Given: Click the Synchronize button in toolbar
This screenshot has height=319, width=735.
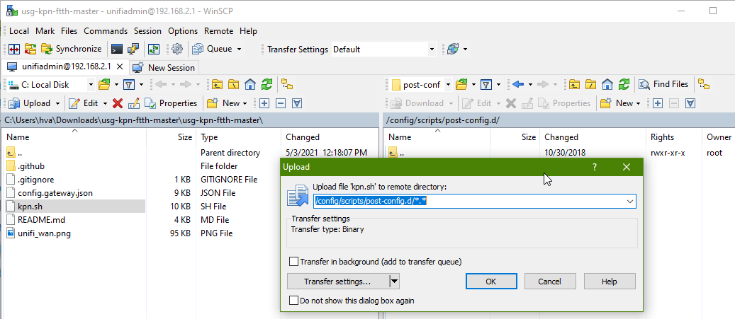Looking at the screenshot, I should 72,49.
